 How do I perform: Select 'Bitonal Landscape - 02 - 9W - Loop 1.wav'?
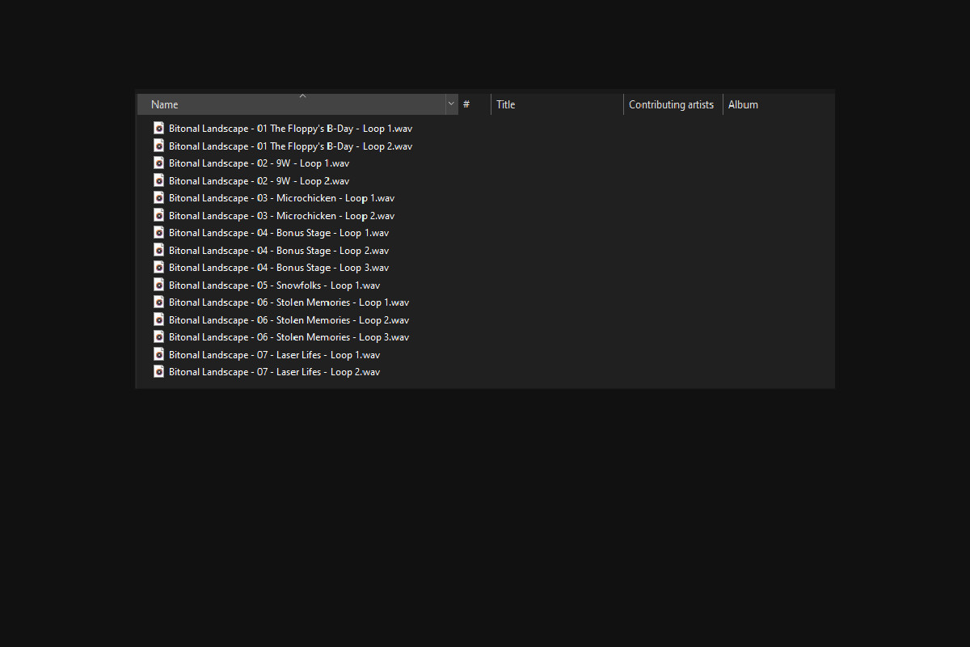(259, 163)
